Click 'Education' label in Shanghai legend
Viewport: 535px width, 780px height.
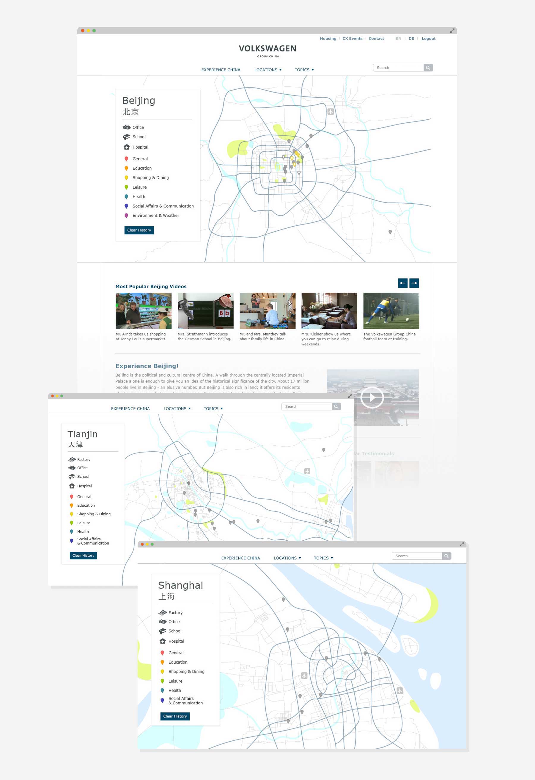[x=178, y=662]
